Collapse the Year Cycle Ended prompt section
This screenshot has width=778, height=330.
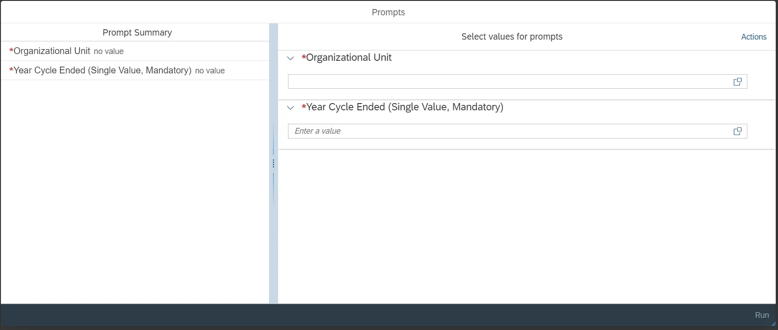point(291,108)
